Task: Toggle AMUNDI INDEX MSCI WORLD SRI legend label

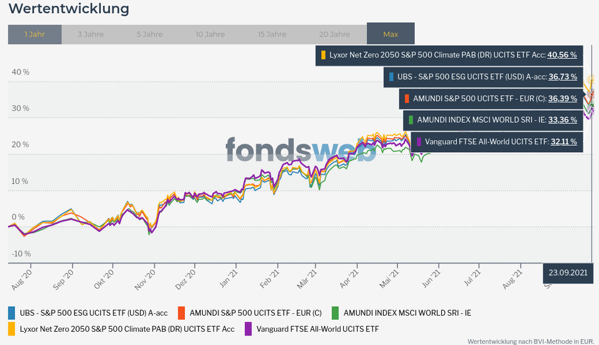Action: click(407, 313)
